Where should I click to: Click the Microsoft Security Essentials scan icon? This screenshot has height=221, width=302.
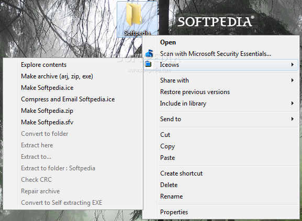click(149, 53)
